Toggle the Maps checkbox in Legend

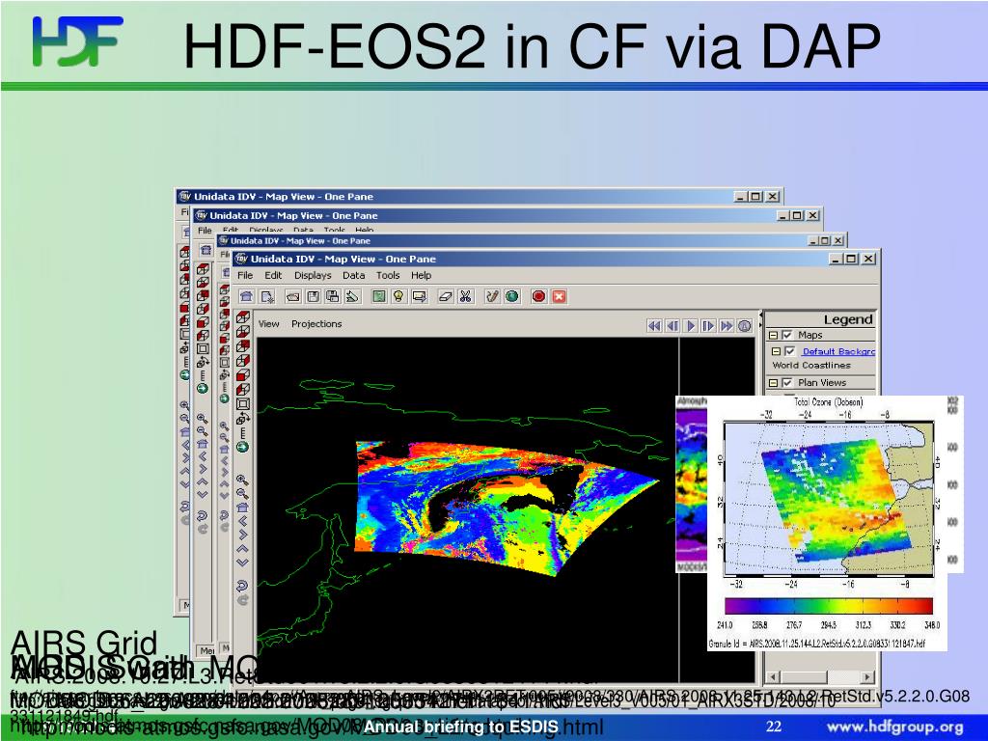pyautogui.click(x=787, y=335)
